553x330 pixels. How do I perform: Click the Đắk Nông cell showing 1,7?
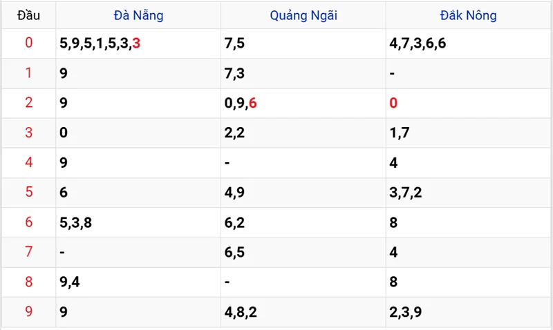400,133
